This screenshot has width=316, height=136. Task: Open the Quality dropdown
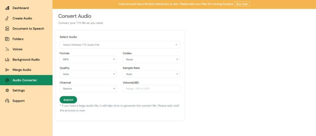pyautogui.click(x=88, y=74)
